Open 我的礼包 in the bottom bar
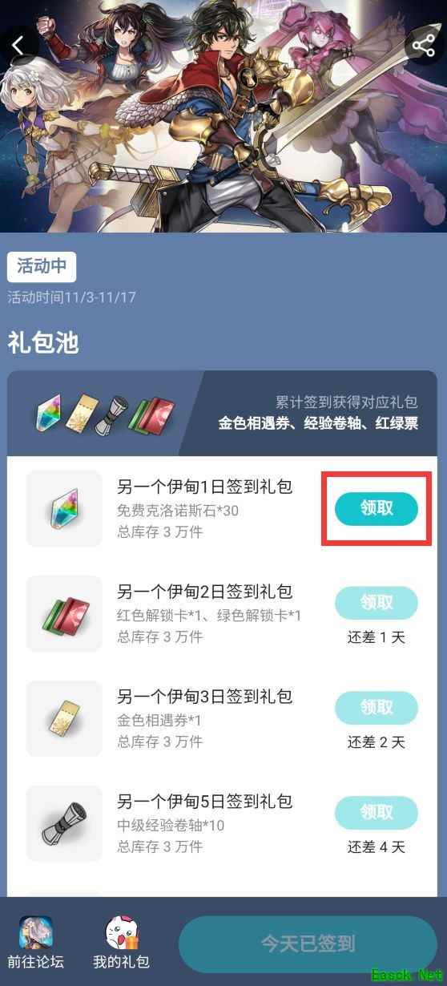The image size is (447, 986). [122, 961]
